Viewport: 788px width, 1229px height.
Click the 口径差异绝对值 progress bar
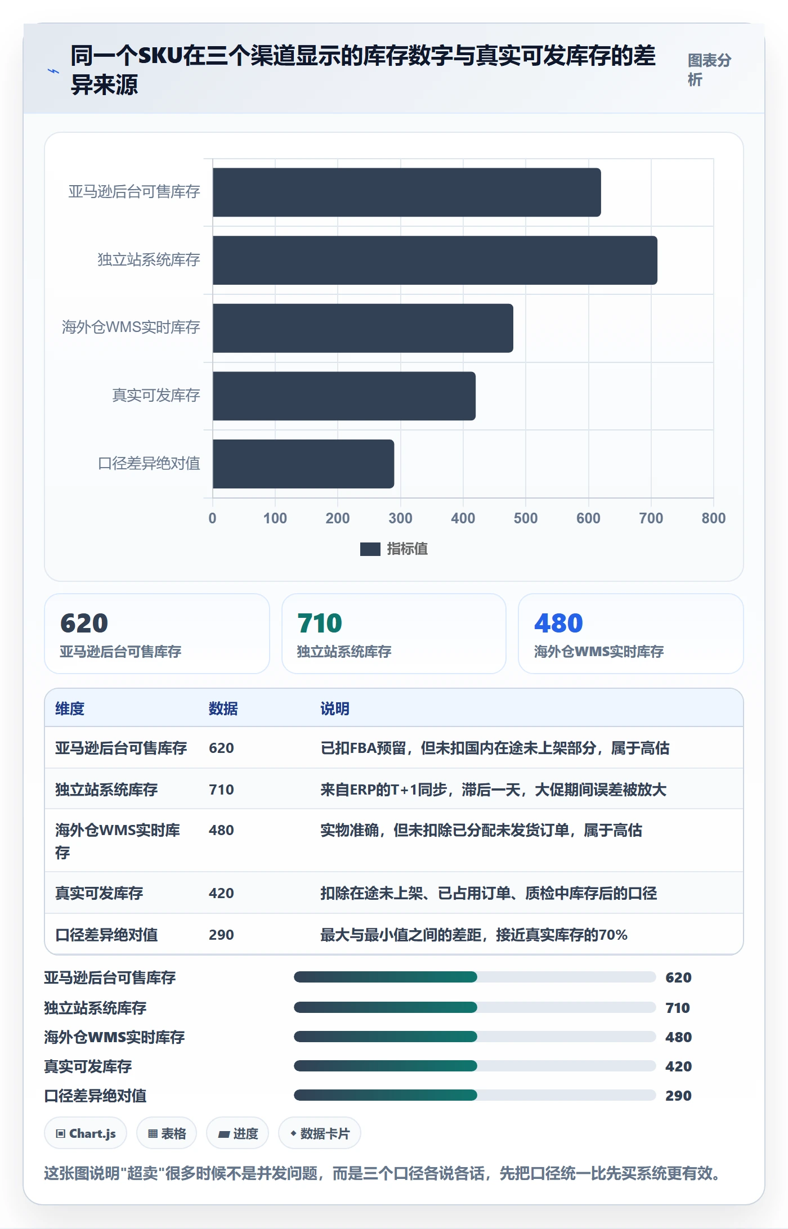tap(474, 1095)
